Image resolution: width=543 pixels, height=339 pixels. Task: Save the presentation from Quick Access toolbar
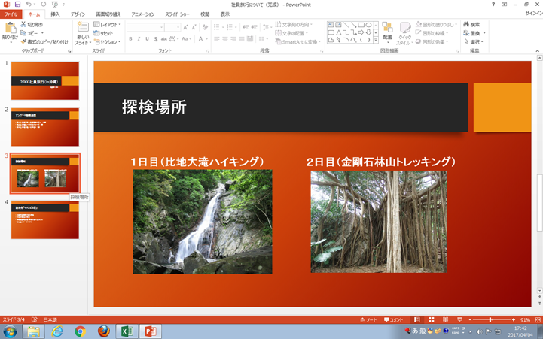[x=17, y=5]
